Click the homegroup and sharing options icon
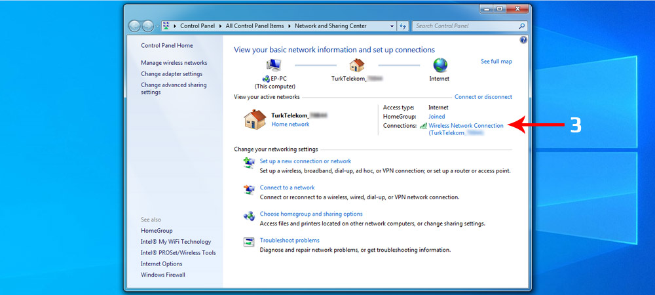Screen dimensions: 655x295 click(249, 216)
